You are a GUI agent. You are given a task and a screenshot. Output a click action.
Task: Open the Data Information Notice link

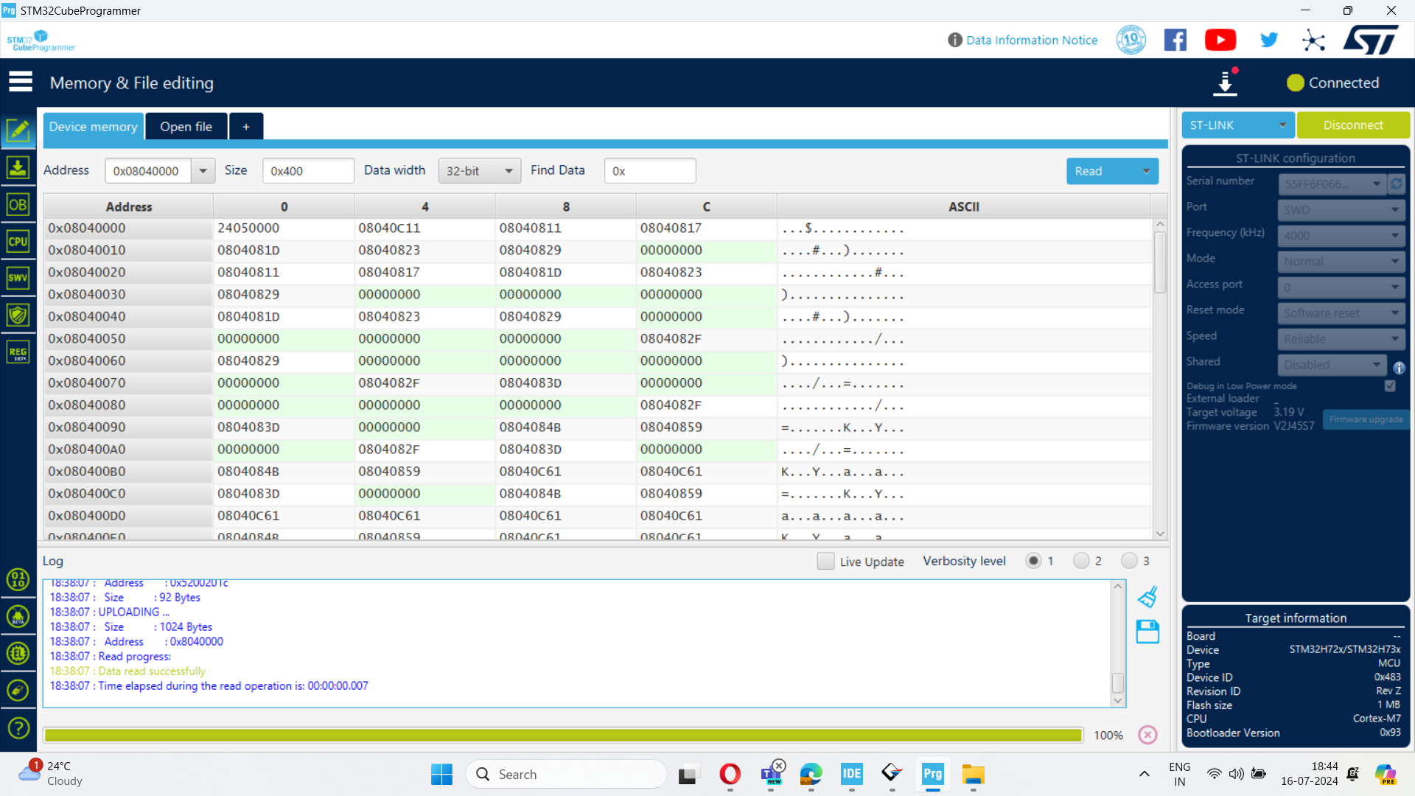[1031, 40]
